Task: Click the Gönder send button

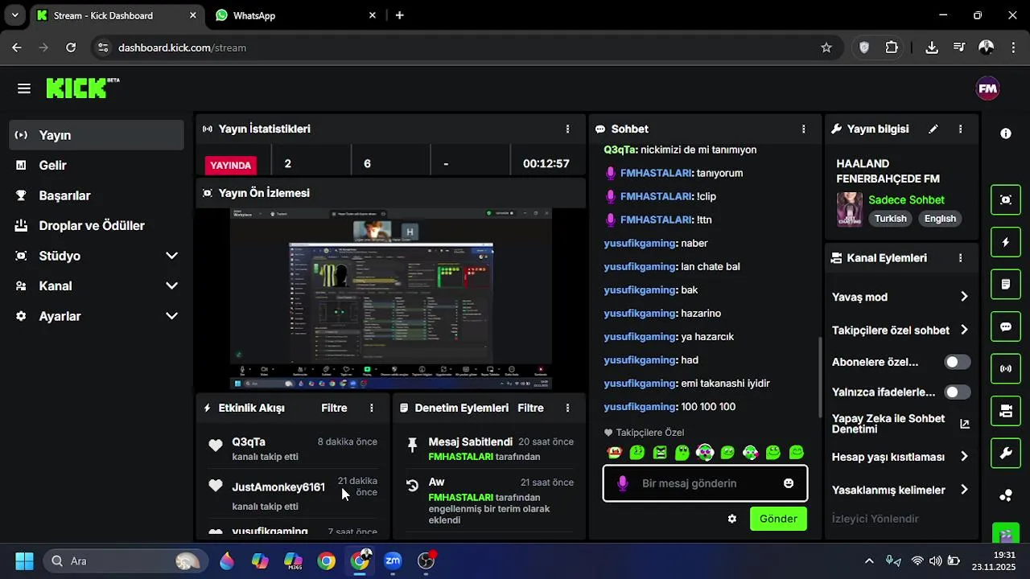Action: [x=778, y=519]
